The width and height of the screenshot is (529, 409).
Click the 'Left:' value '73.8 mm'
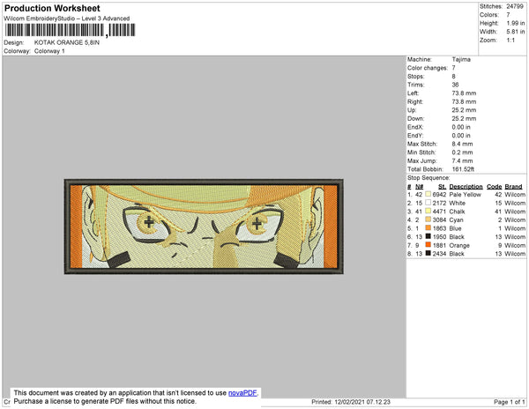464,93
